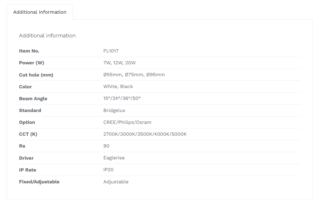Click the IP20 rating value
The image size is (318, 204).
point(108,170)
